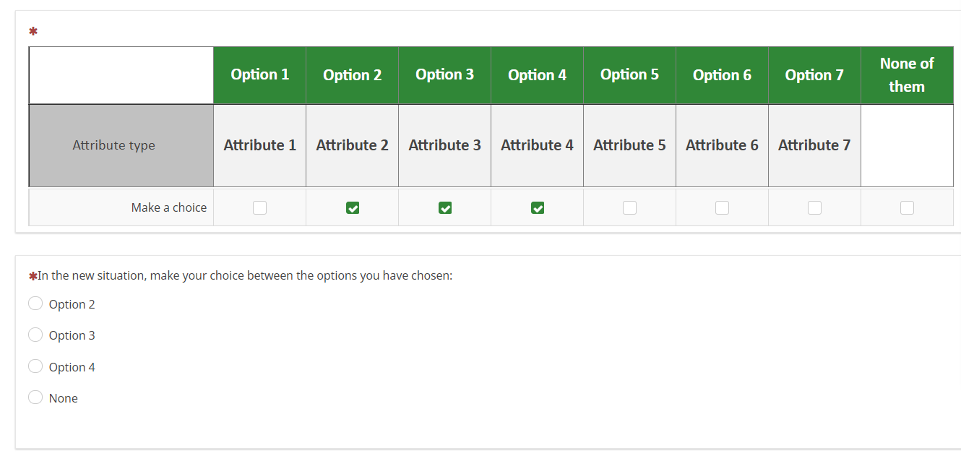Uncheck the Option 4 checkbox

538,208
